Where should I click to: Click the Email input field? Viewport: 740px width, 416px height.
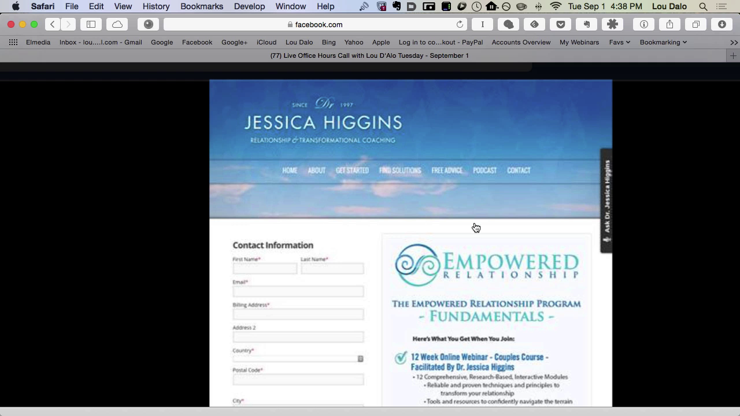298,291
